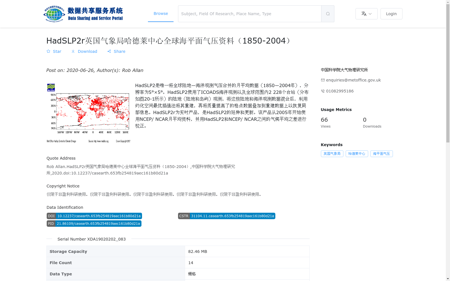Click the 66 Views metric
Image resolution: width=450 pixels, height=281 pixels.
pyautogui.click(x=326, y=123)
